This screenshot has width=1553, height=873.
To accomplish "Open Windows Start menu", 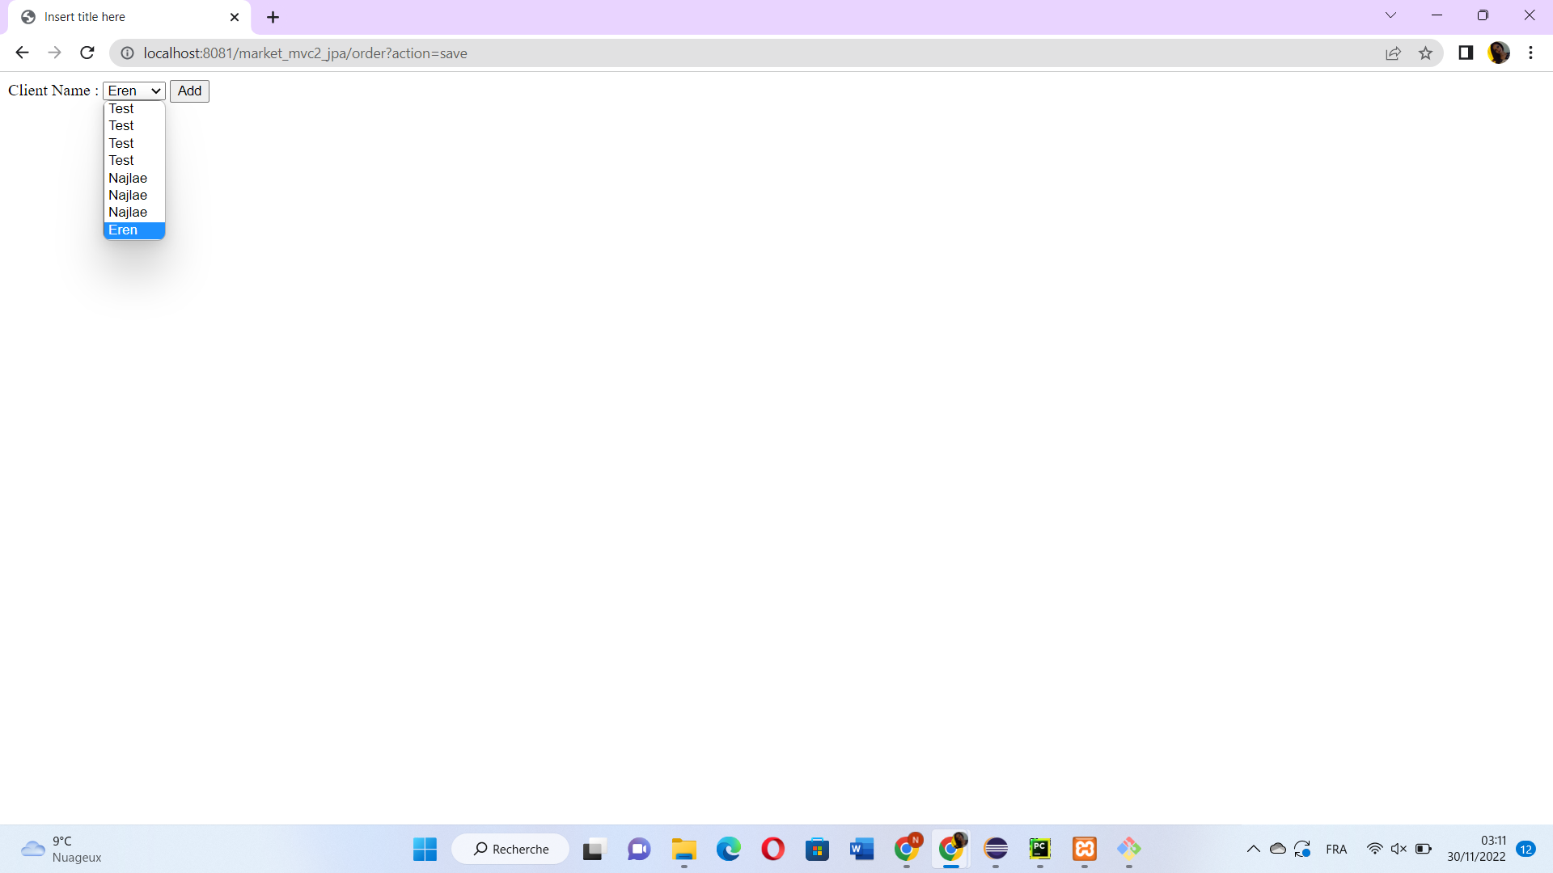I will (x=425, y=849).
